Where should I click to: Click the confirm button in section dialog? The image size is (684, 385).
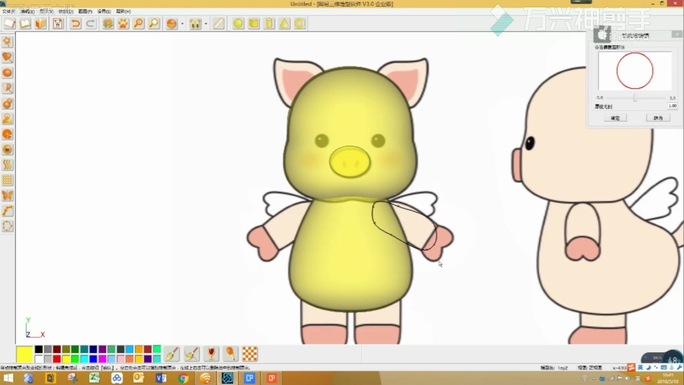615,118
